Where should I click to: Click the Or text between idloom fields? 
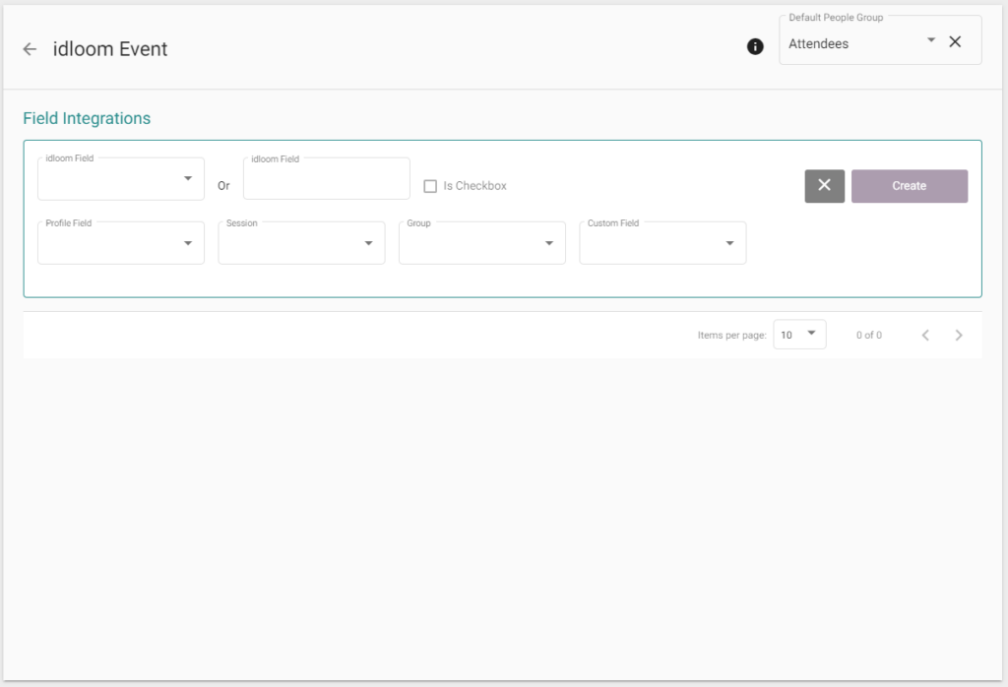(223, 186)
